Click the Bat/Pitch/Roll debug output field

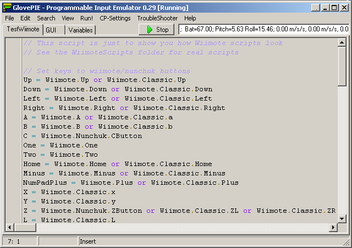[264, 29]
